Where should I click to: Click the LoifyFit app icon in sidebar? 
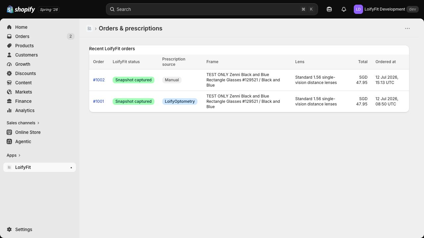tap(9, 167)
